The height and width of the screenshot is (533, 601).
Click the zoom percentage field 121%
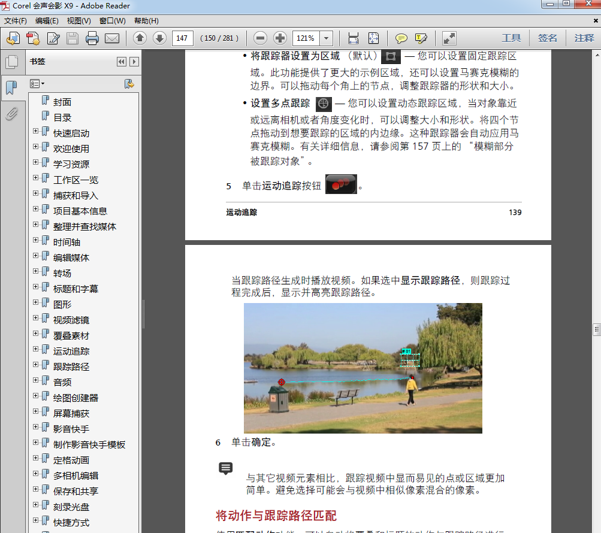coord(306,38)
